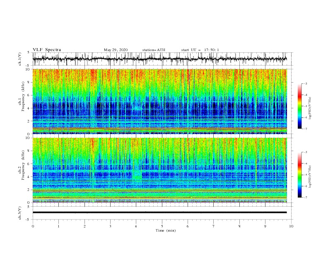Click the "8" kHz tick of ch.1 spectrogram
This screenshot has height=254, width=328.
point(29,82)
